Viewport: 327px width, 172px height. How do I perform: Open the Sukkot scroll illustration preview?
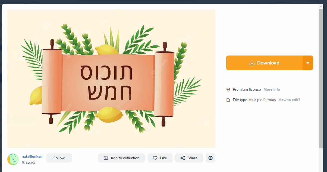click(x=111, y=78)
